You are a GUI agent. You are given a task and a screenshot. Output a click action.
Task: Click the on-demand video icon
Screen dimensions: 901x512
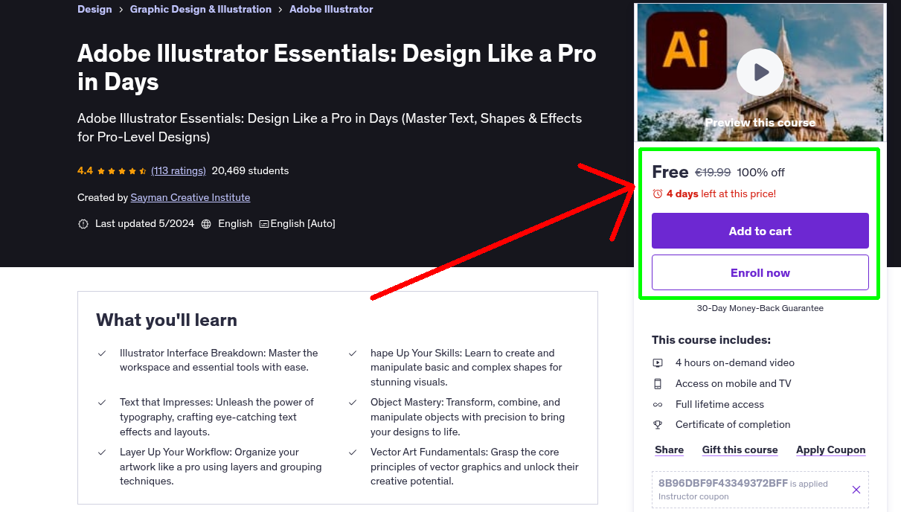[658, 362]
